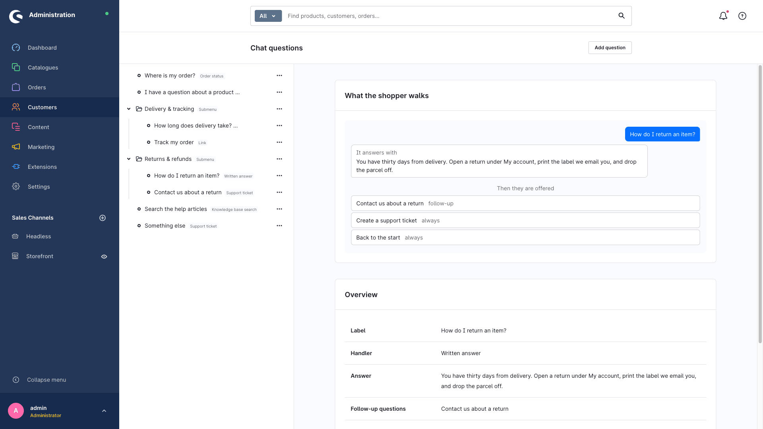Open options menu for Track my order
The image size is (763, 429).
point(279,142)
